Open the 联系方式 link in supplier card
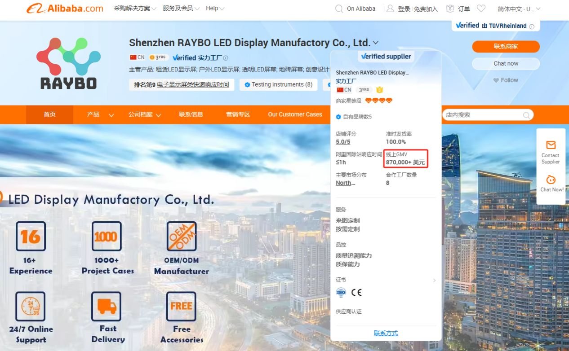Image resolution: width=569 pixels, height=351 pixels. [385, 333]
